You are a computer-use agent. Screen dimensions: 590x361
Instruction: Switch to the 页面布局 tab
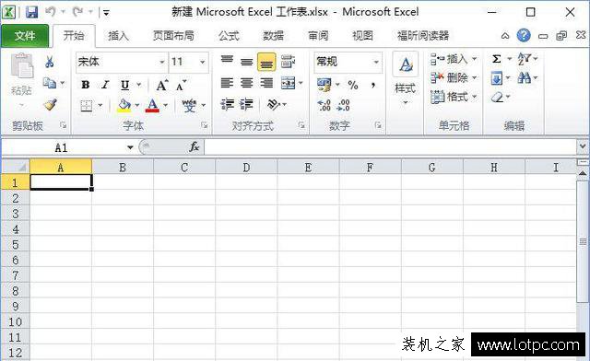point(174,36)
